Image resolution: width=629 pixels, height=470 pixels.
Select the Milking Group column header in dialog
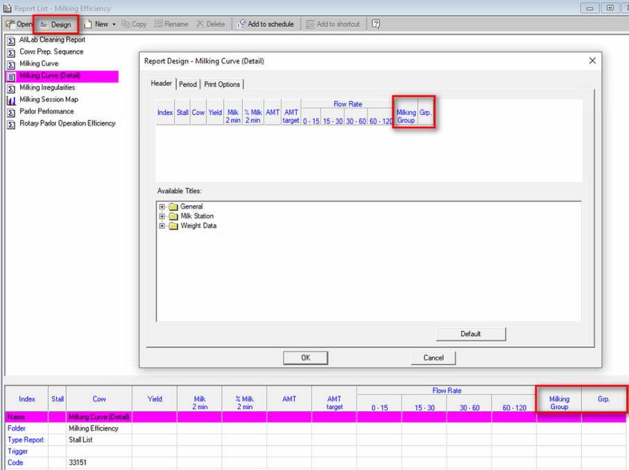coord(406,116)
